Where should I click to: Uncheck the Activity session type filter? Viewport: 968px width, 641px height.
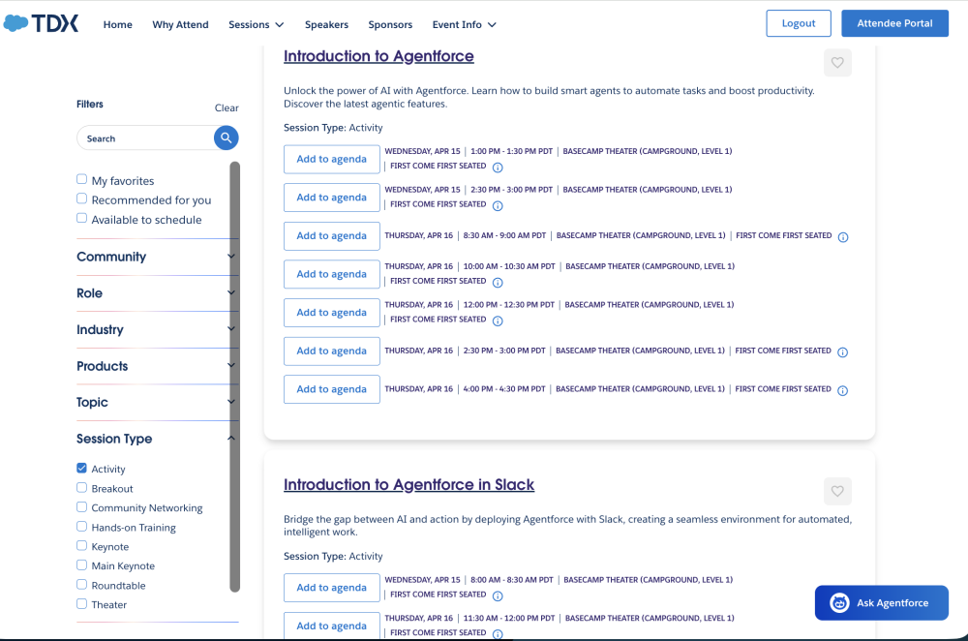click(x=81, y=469)
